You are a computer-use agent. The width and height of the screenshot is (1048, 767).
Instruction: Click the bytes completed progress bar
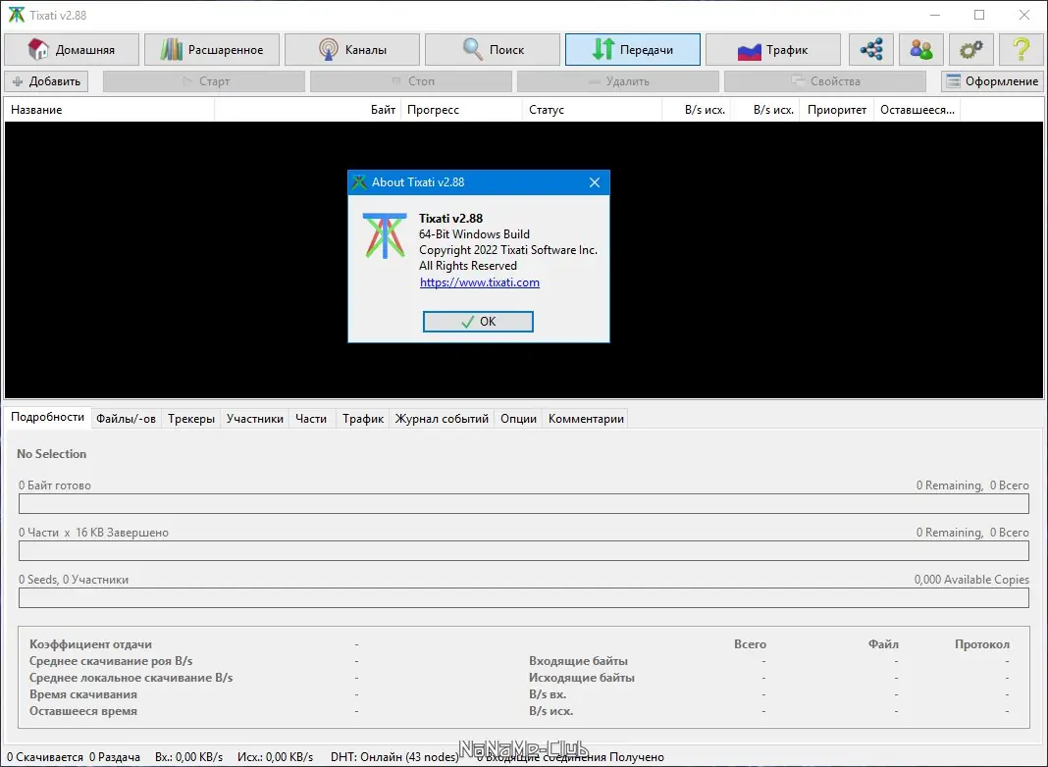coord(523,504)
